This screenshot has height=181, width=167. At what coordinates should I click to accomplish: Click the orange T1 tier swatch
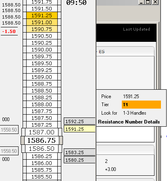tap(141, 105)
